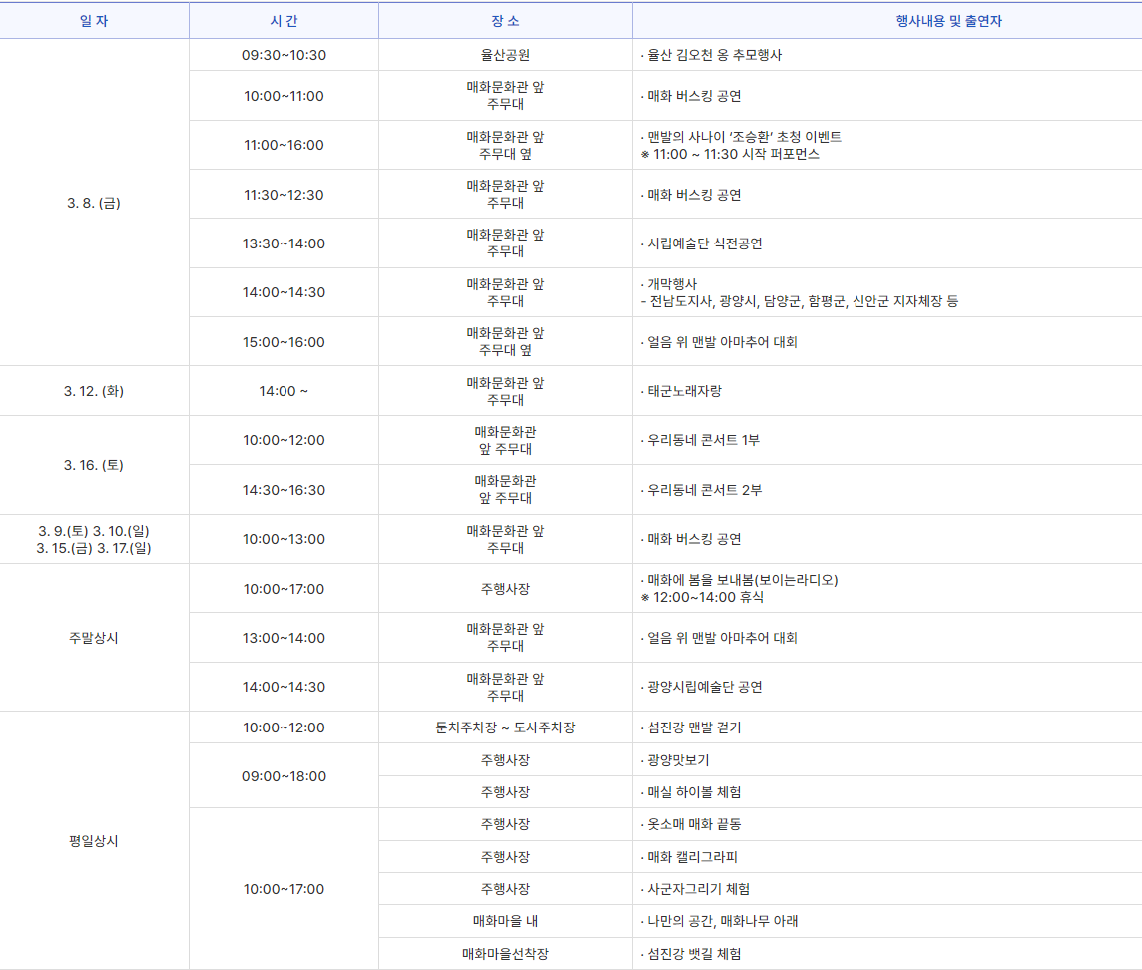Click the time cell '10:00~11:00'

pos(285,96)
